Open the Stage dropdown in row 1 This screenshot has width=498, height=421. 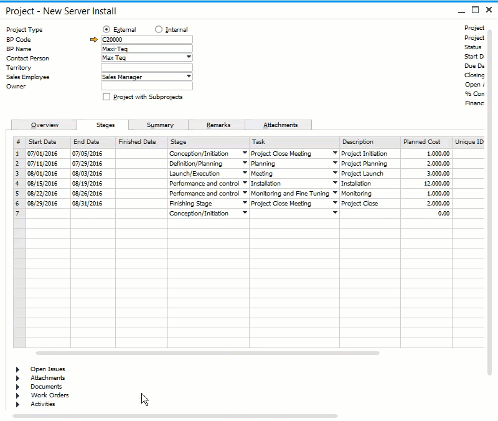tap(245, 153)
